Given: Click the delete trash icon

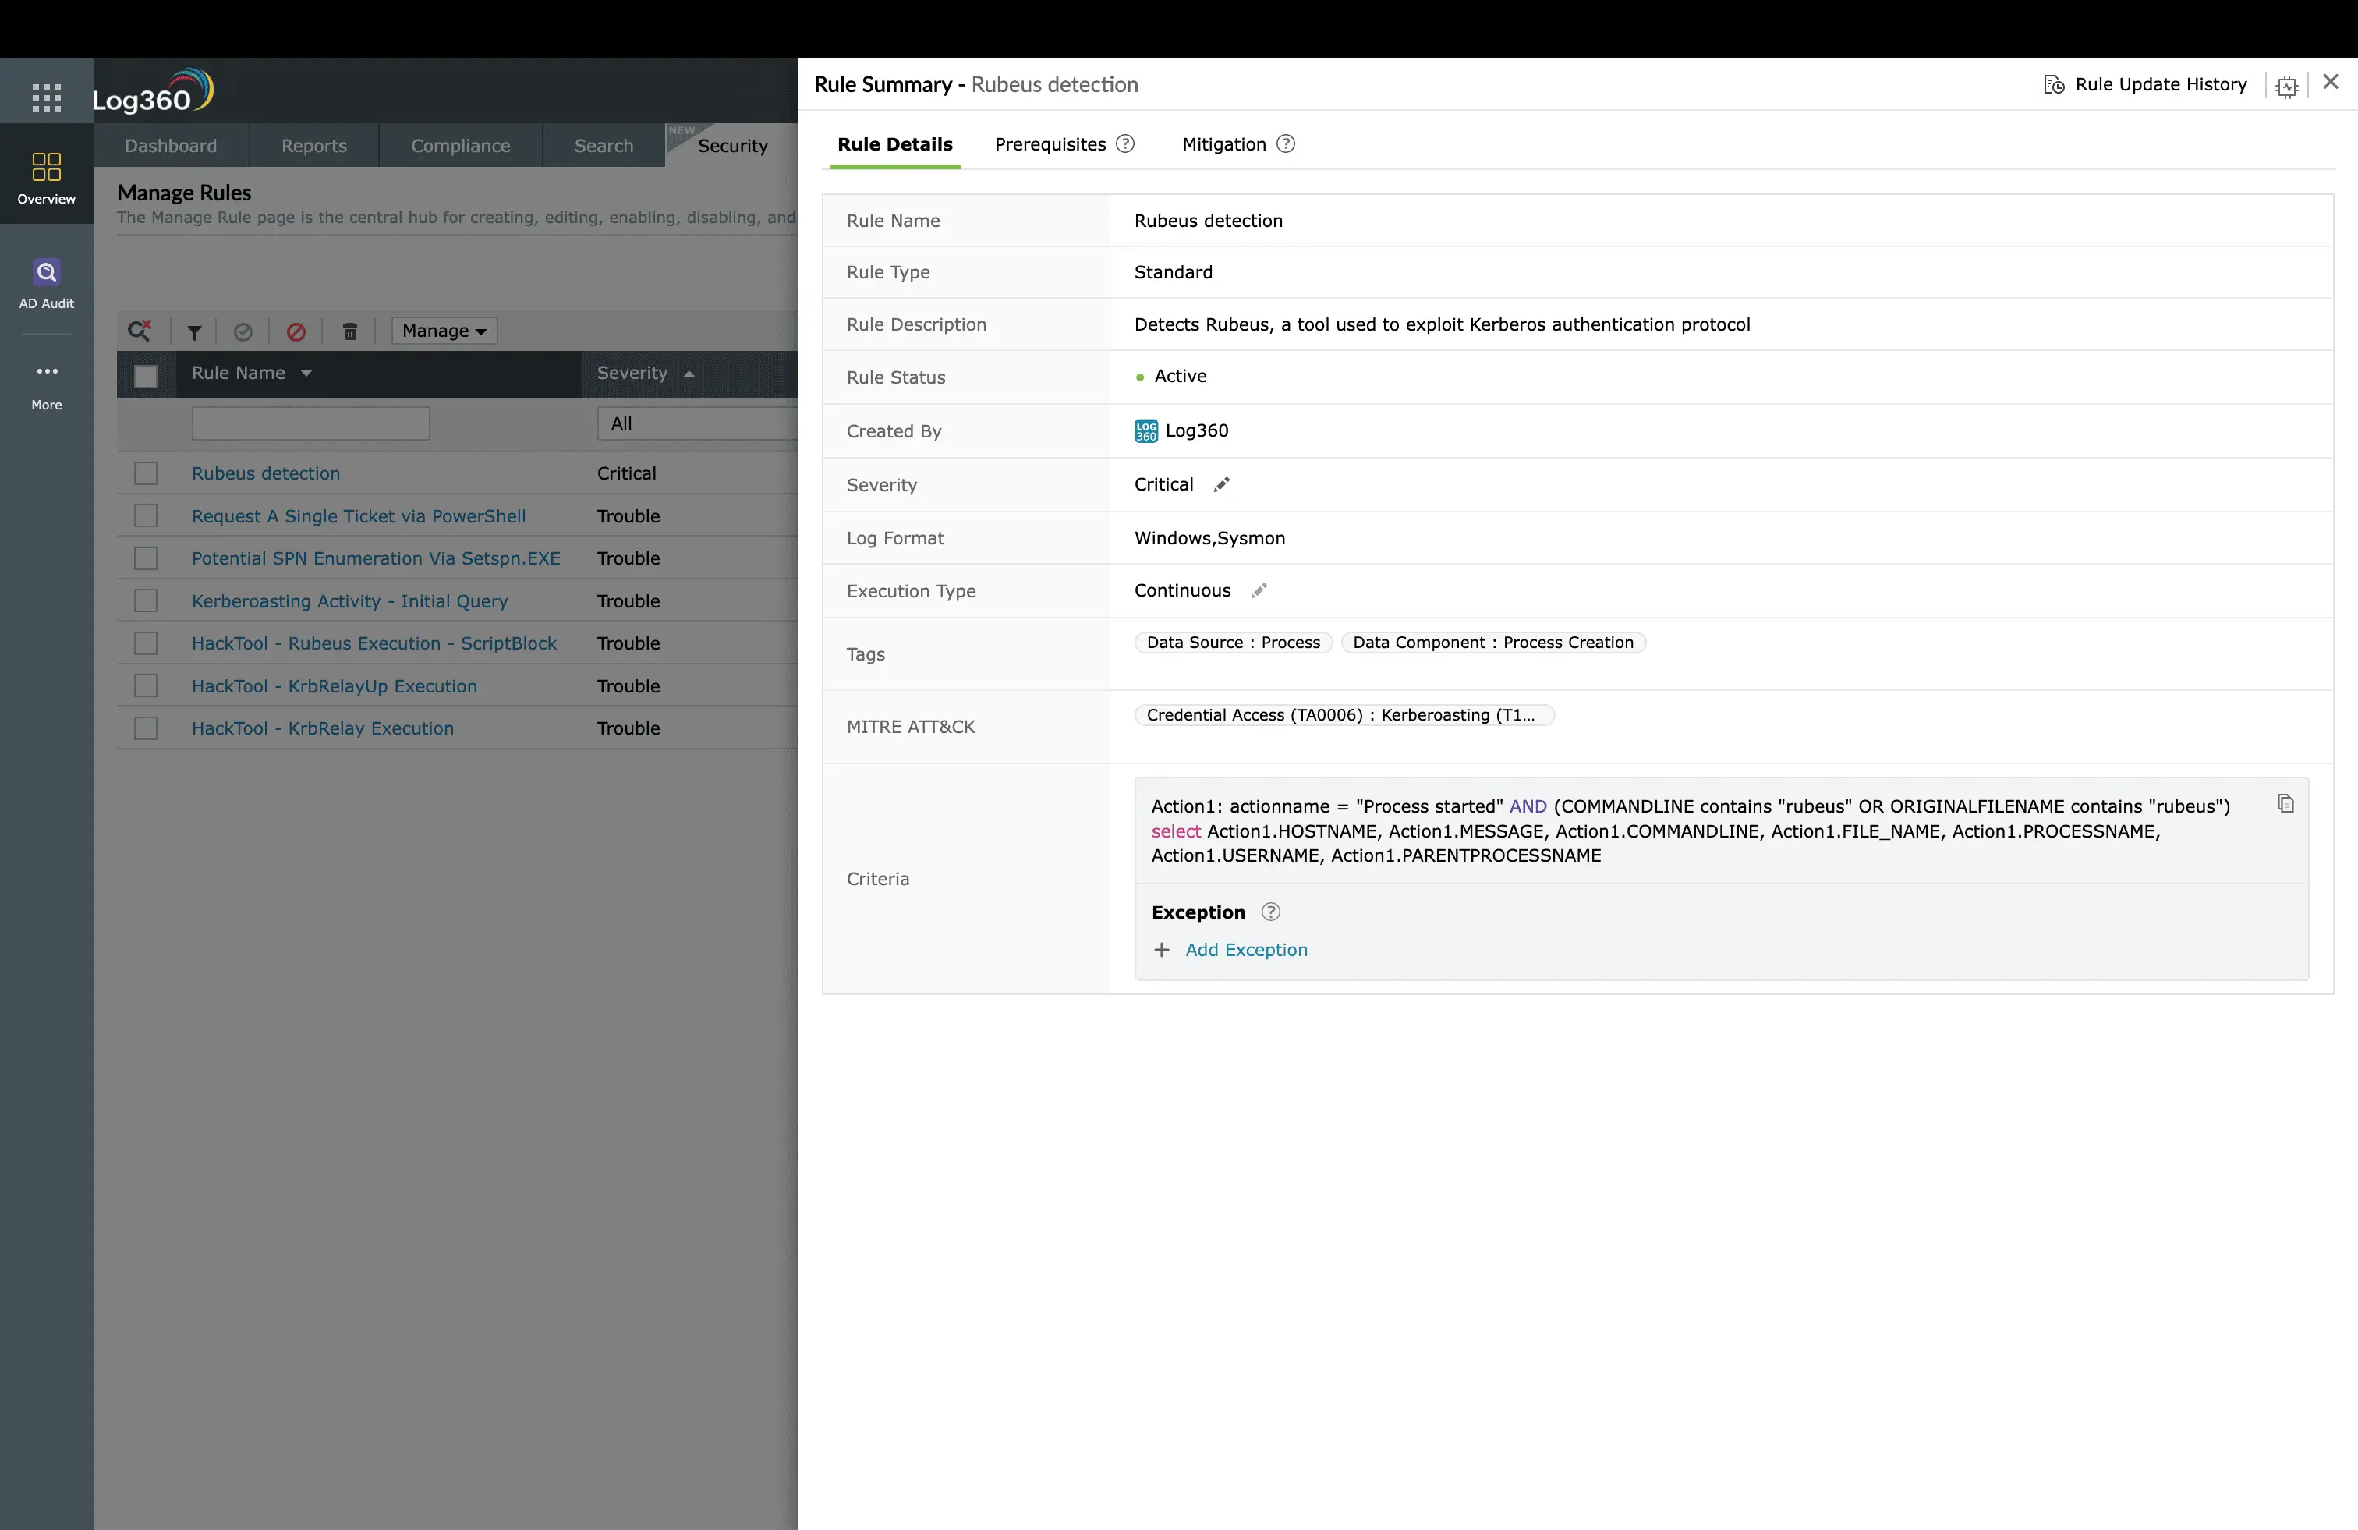Looking at the screenshot, I should point(350,332).
